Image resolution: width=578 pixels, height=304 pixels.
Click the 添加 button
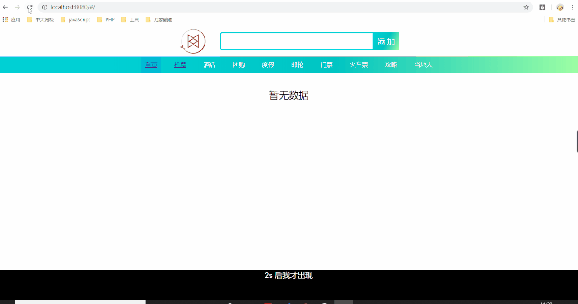click(386, 41)
